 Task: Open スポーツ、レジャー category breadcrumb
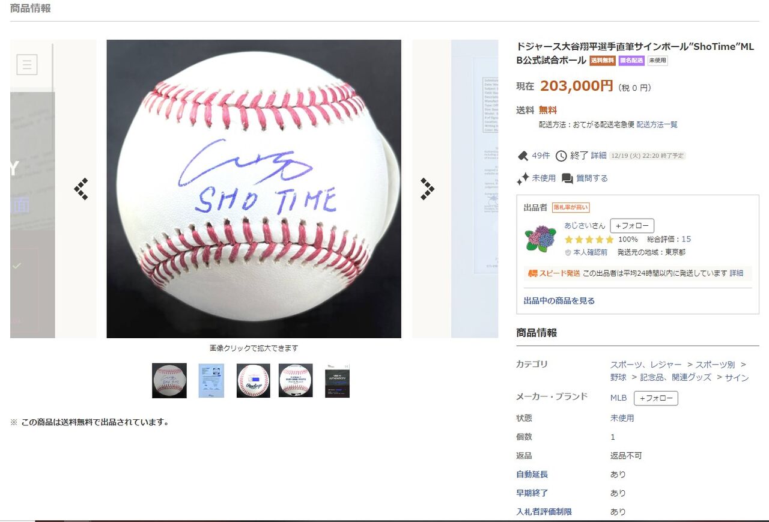646,365
